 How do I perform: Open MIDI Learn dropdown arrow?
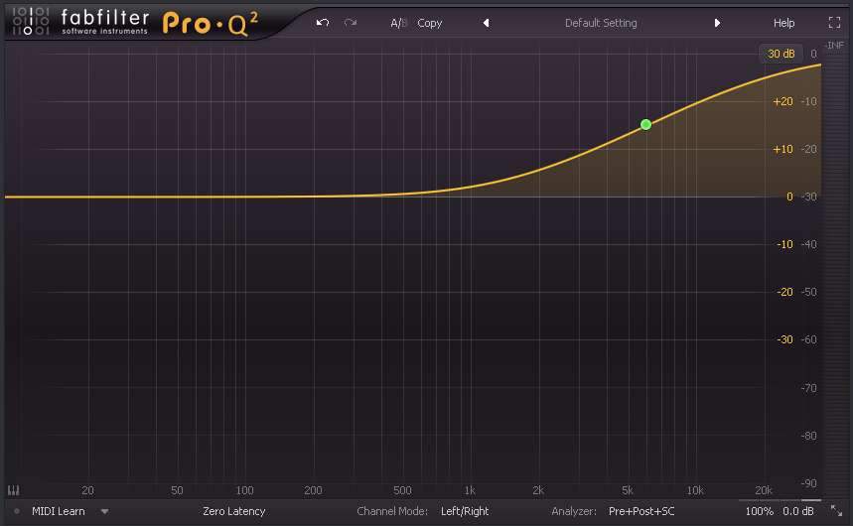[x=105, y=511]
